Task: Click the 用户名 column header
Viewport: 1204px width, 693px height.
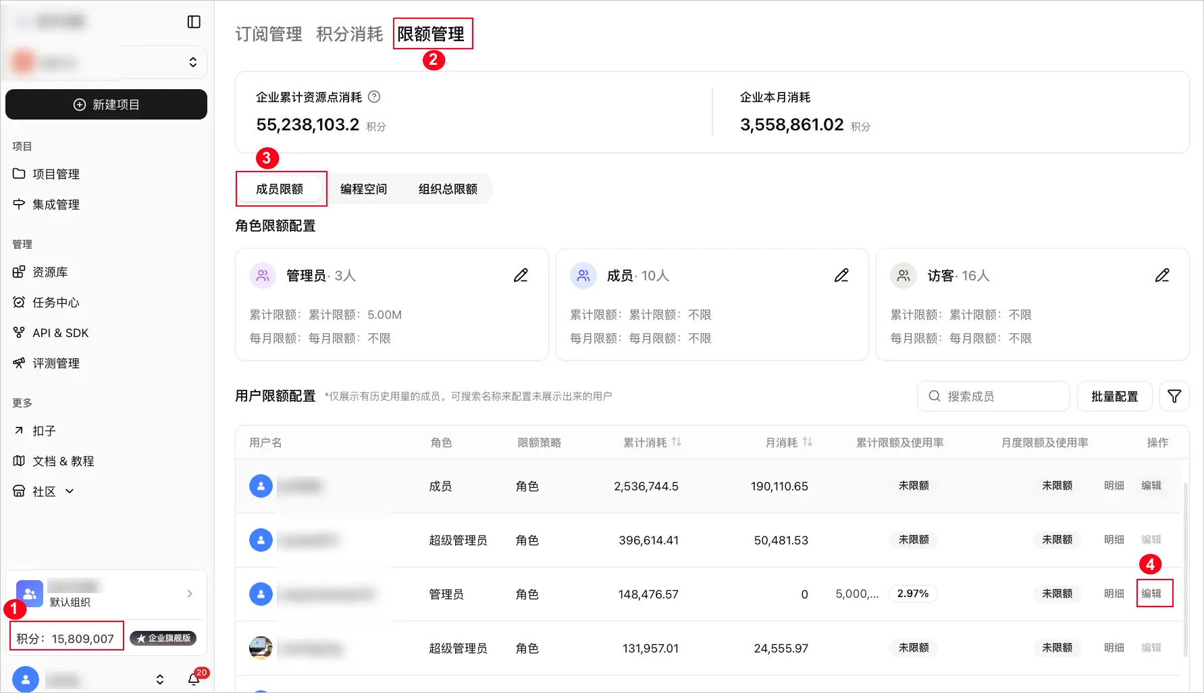Action: click(x=265, y=442)
